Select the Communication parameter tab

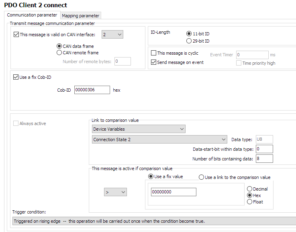pos(32,15)
